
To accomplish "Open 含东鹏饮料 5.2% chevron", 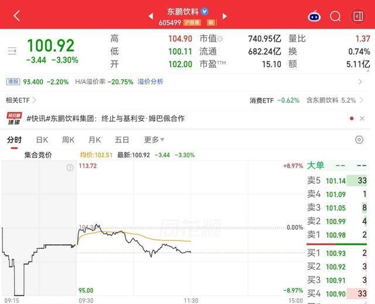I will click(x=362, y=100).
